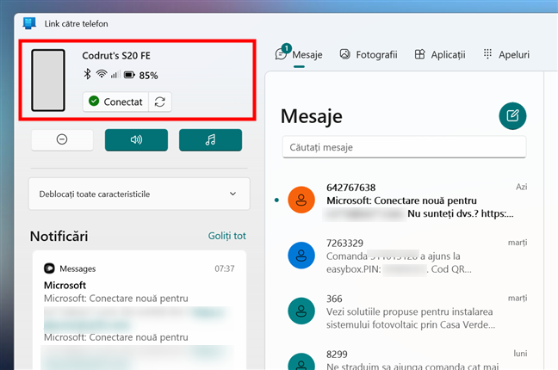Click the blue avatar for 7263329
This screenshot has width=558, height=370.
[x=301, y=256]
